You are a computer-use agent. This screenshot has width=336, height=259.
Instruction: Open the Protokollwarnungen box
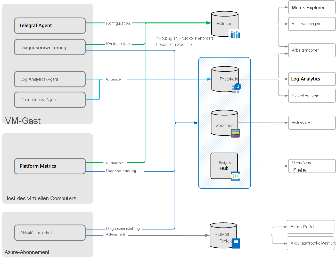[312, 96]
